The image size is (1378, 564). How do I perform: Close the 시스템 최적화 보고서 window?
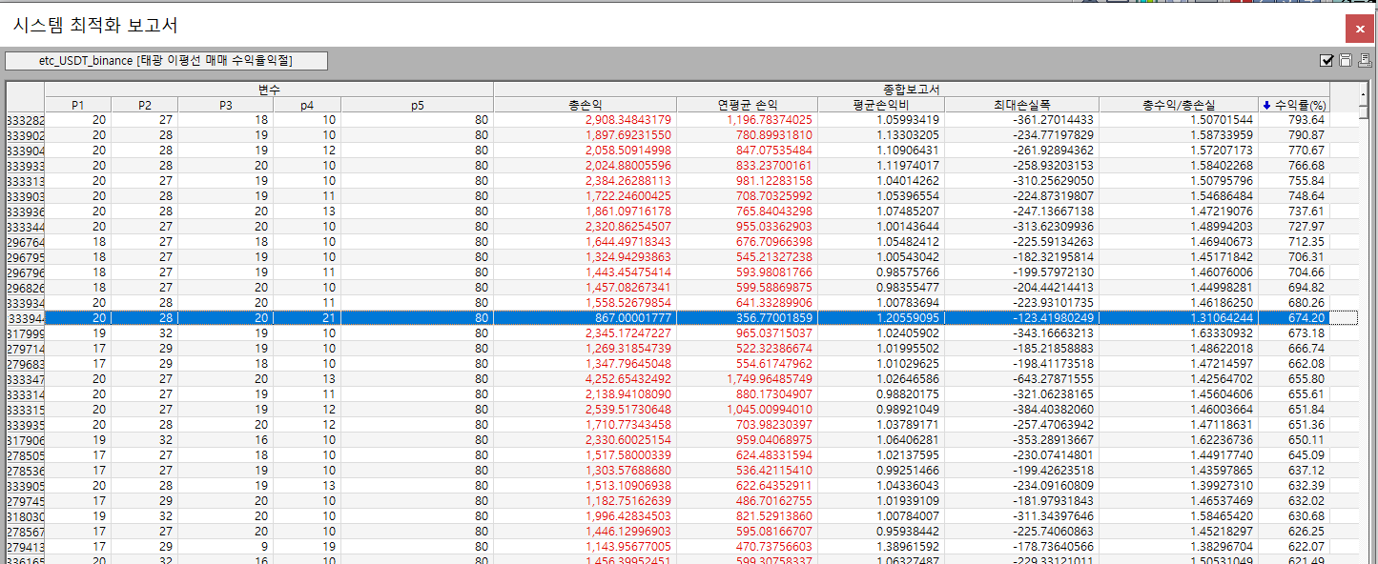1360,30
